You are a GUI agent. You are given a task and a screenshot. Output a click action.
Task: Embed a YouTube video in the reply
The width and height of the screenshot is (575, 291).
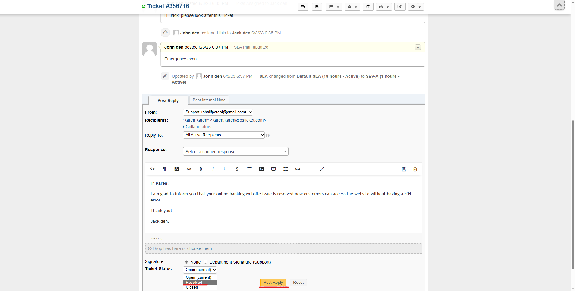coord(273,169)
